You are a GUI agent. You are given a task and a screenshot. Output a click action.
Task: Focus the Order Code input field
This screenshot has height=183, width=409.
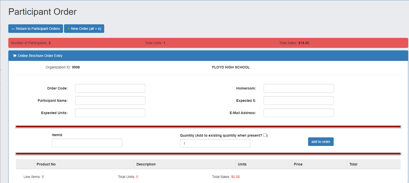pos(110,88)
